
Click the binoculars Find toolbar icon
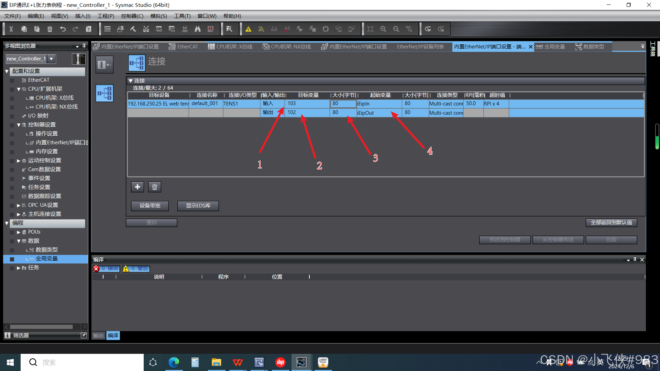[x=198, y=29]
